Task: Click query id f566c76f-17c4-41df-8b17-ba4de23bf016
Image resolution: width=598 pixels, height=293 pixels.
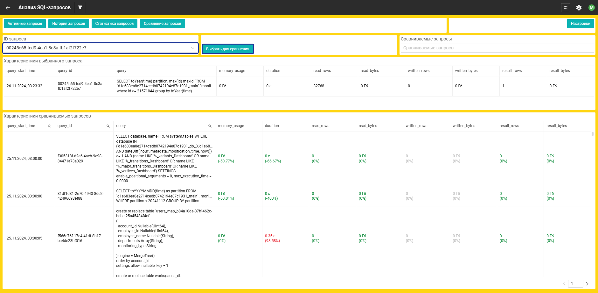Action: (80, 238)
